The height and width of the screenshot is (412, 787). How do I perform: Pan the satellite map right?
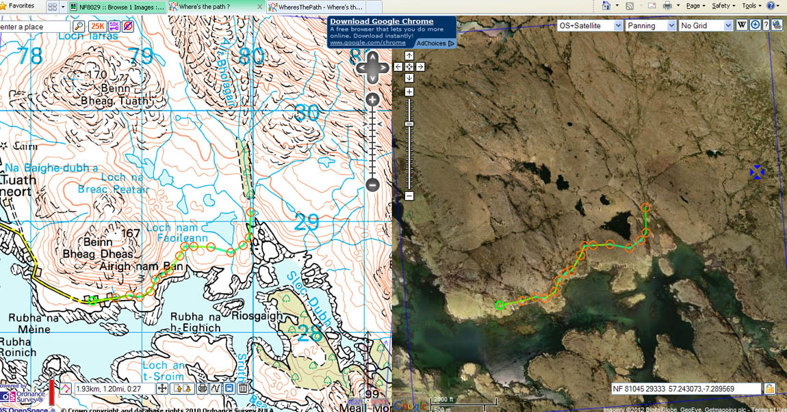coord(420,67)
